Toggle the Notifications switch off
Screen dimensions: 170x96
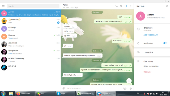coord(165,43)
